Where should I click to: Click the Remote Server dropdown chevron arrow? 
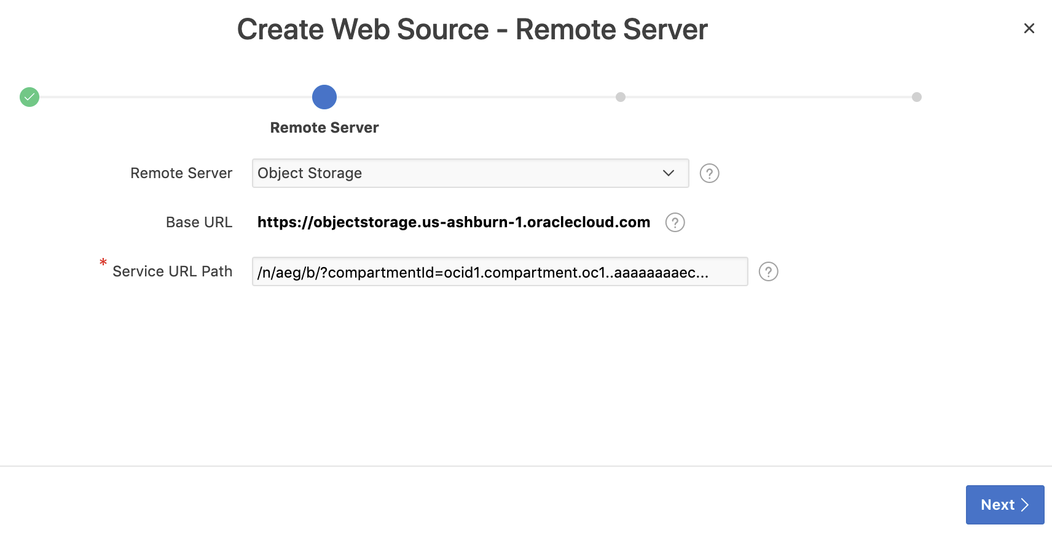click(669, 173)
